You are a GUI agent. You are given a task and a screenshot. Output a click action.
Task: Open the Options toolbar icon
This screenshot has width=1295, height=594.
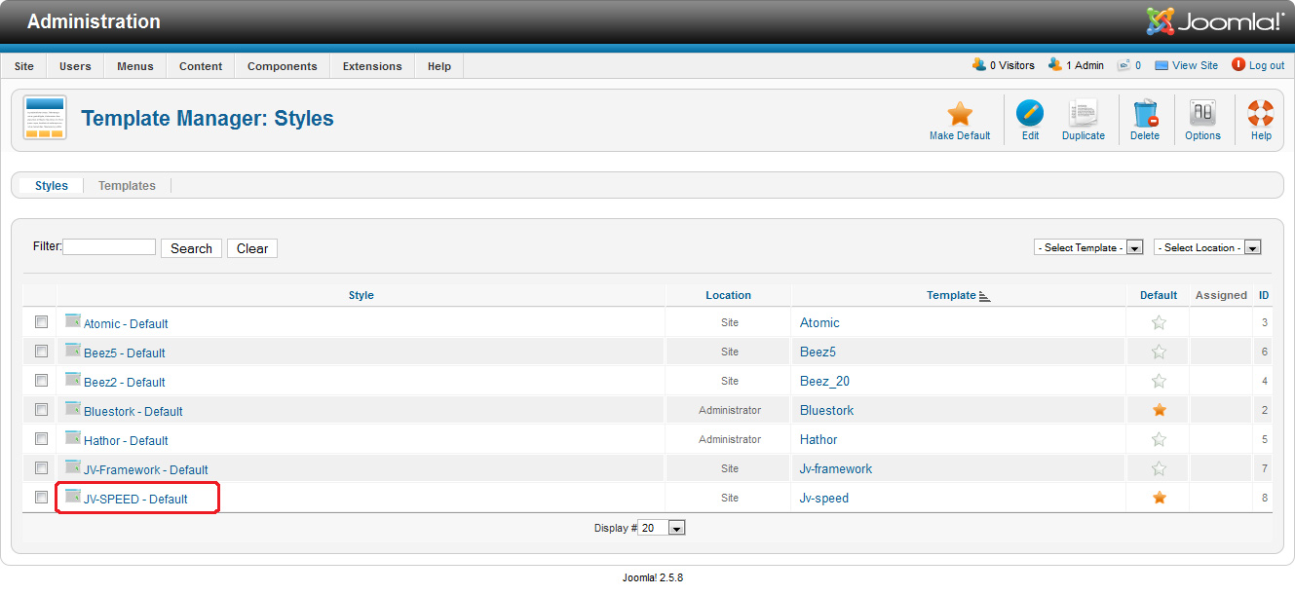[1202, 114]
